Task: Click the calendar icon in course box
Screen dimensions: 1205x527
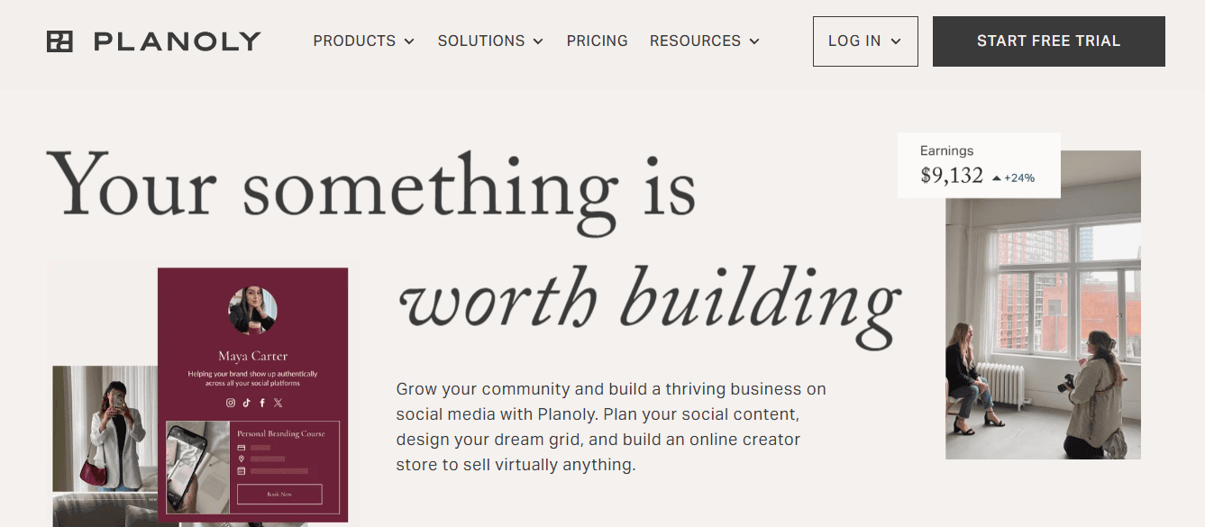Action: tap(242, 471)
